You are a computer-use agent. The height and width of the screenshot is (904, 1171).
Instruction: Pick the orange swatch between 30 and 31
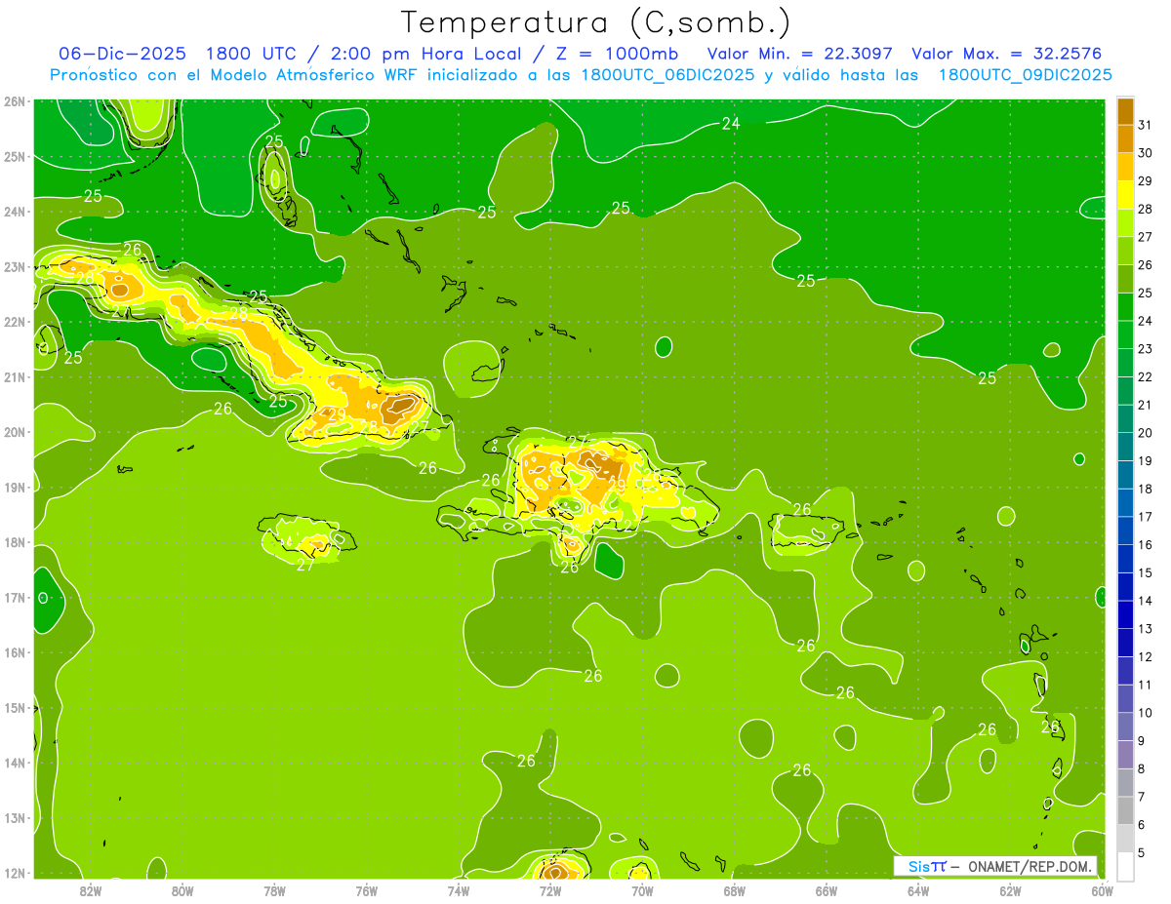pos(1125,138)
